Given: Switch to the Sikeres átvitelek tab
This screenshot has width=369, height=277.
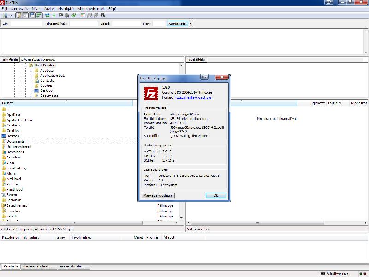Looking at the screenshot, I should coord(73,266).
